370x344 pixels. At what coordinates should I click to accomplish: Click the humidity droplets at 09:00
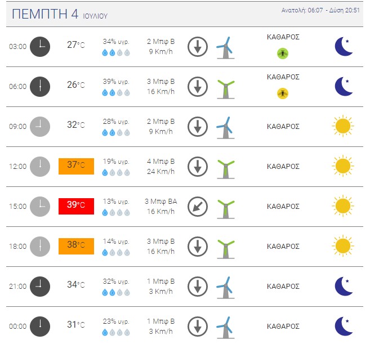pyautogui.click(x=116, y=132)
